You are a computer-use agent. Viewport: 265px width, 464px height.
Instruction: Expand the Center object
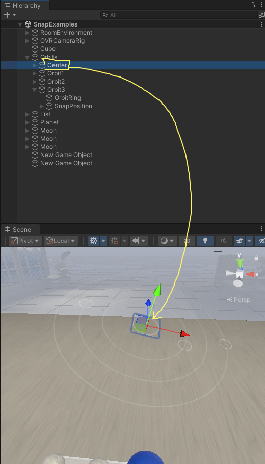tap(35, 65)
